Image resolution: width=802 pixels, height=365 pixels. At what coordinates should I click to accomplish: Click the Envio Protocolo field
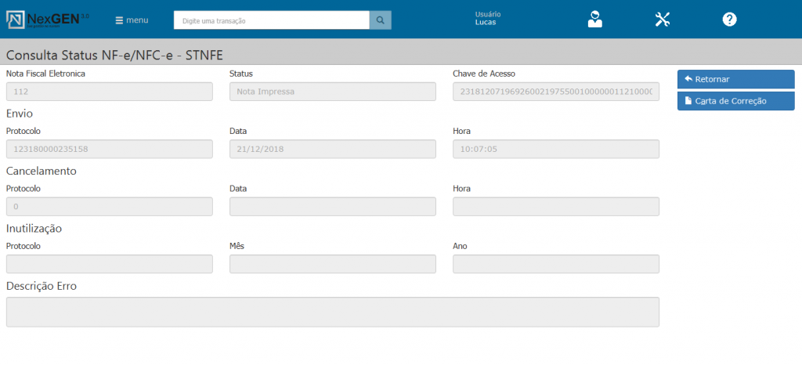110,149
